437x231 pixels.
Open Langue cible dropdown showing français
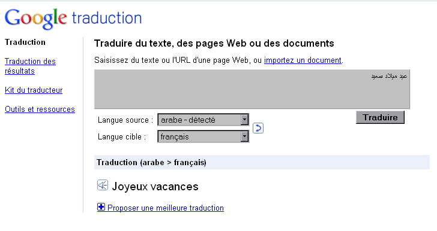click(203, 136)
